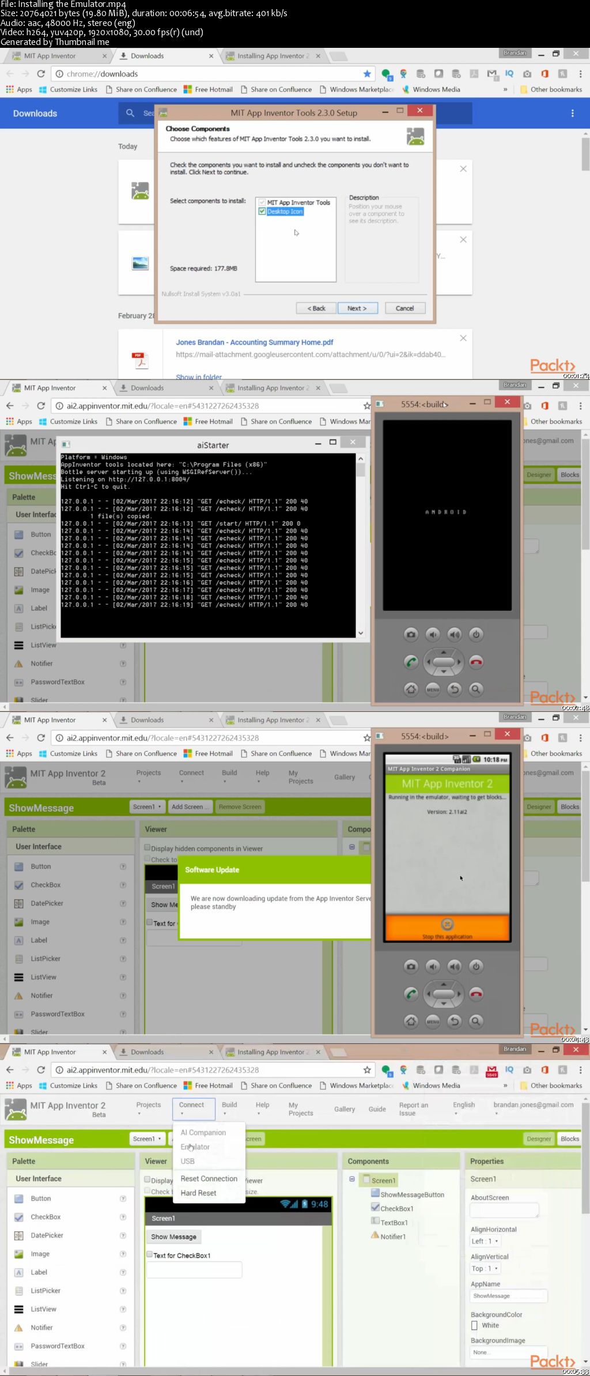Tap volume up on the emulator showing ANDROID boot screen
Image resolution: width=590 pixels, height=1376 pixels.
coord(455,635)
